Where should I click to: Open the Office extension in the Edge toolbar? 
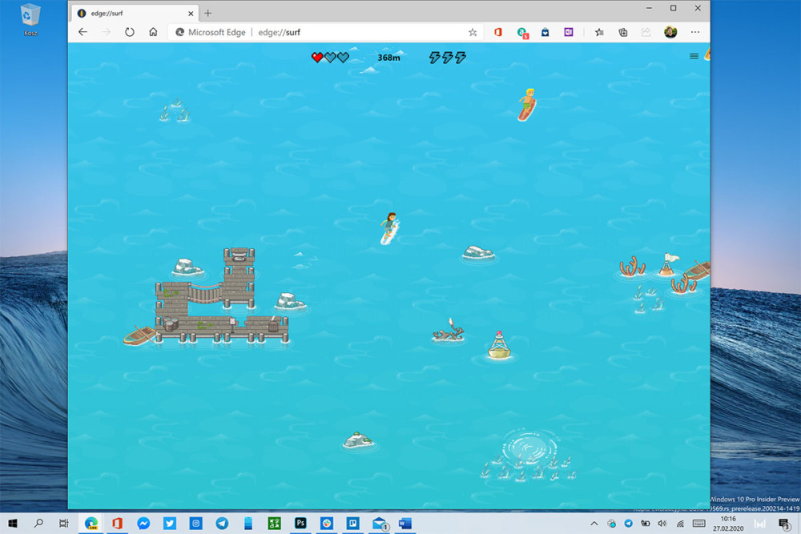click(498, 32)
